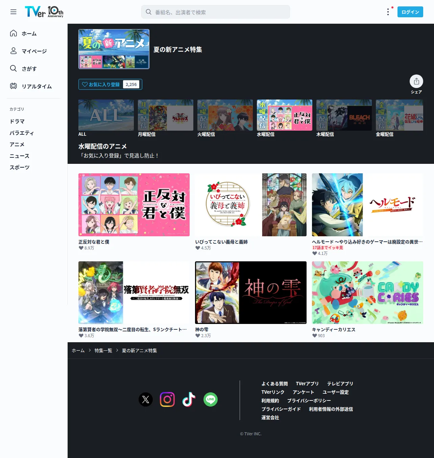Open テレビアプリ footer link
Viewport: 434px width, 458px height.
(x=340, y=384)
